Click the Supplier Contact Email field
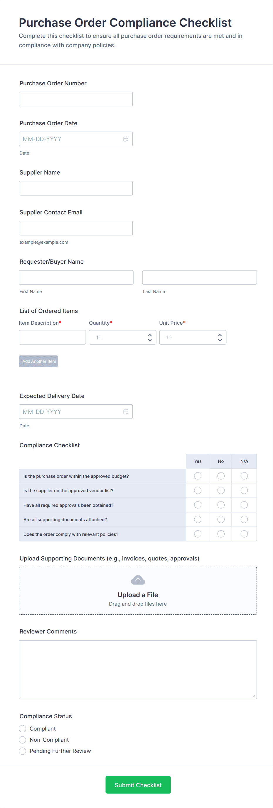This screenshot has height=808, width=273. tap(76, 228)
